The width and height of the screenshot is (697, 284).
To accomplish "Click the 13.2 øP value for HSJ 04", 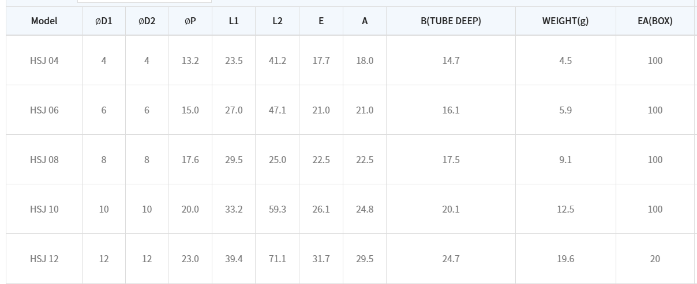I will (190, 60).
